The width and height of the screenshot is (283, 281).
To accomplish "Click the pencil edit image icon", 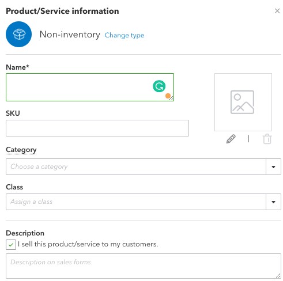I will pos(231,139).
